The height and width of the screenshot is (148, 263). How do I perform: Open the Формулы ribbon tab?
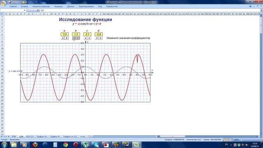pyautogui.click(x=58, y=7)
